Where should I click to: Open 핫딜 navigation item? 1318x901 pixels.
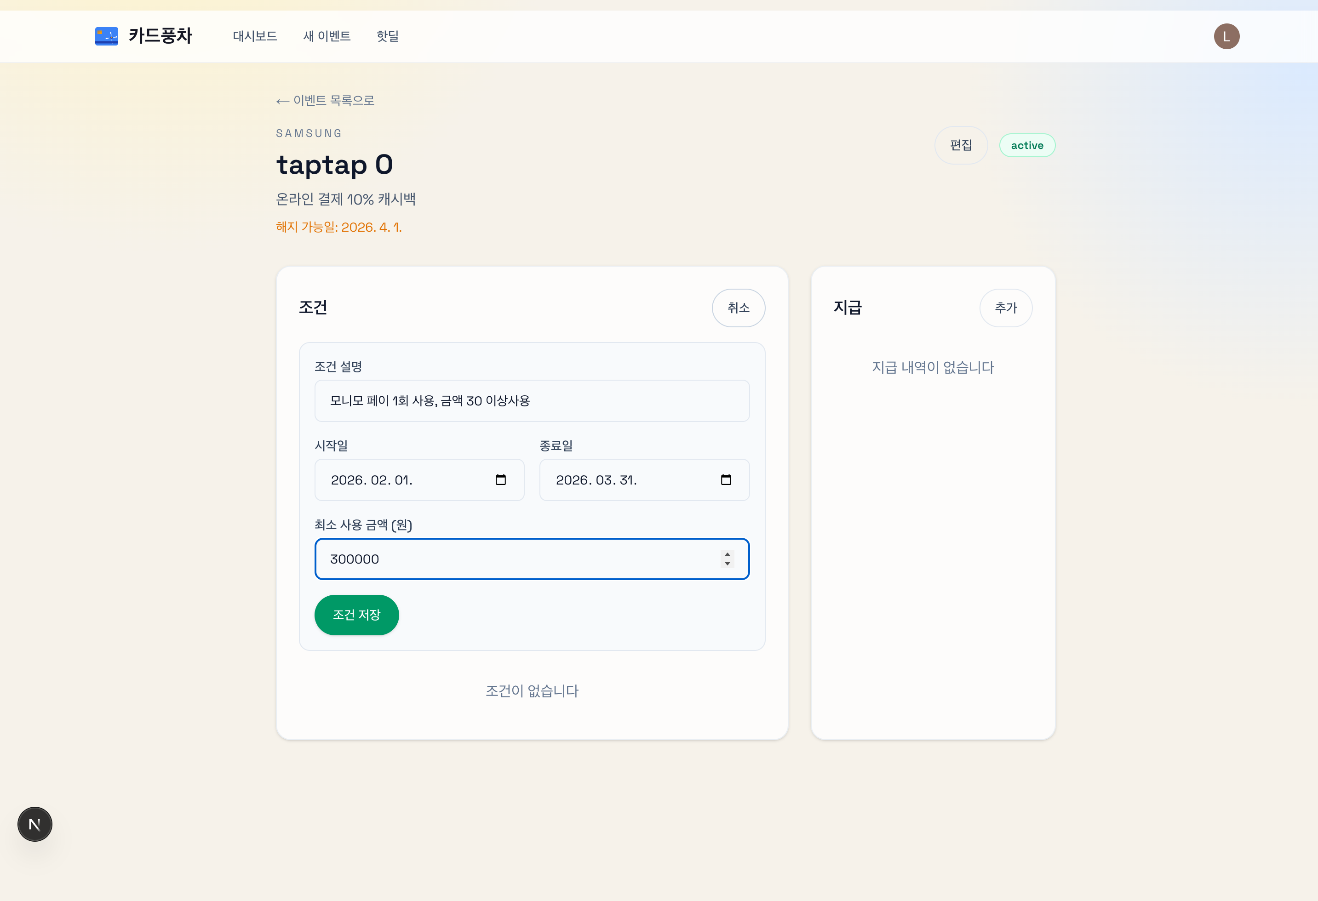click(387, 36)
